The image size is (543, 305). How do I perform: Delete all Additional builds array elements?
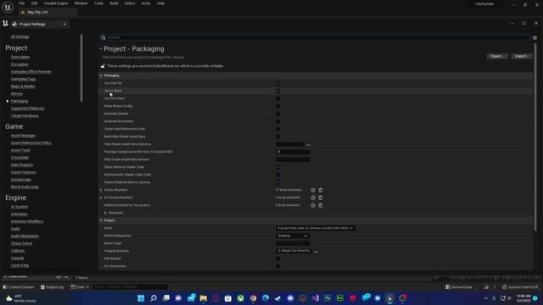click(x=321, y=205)
